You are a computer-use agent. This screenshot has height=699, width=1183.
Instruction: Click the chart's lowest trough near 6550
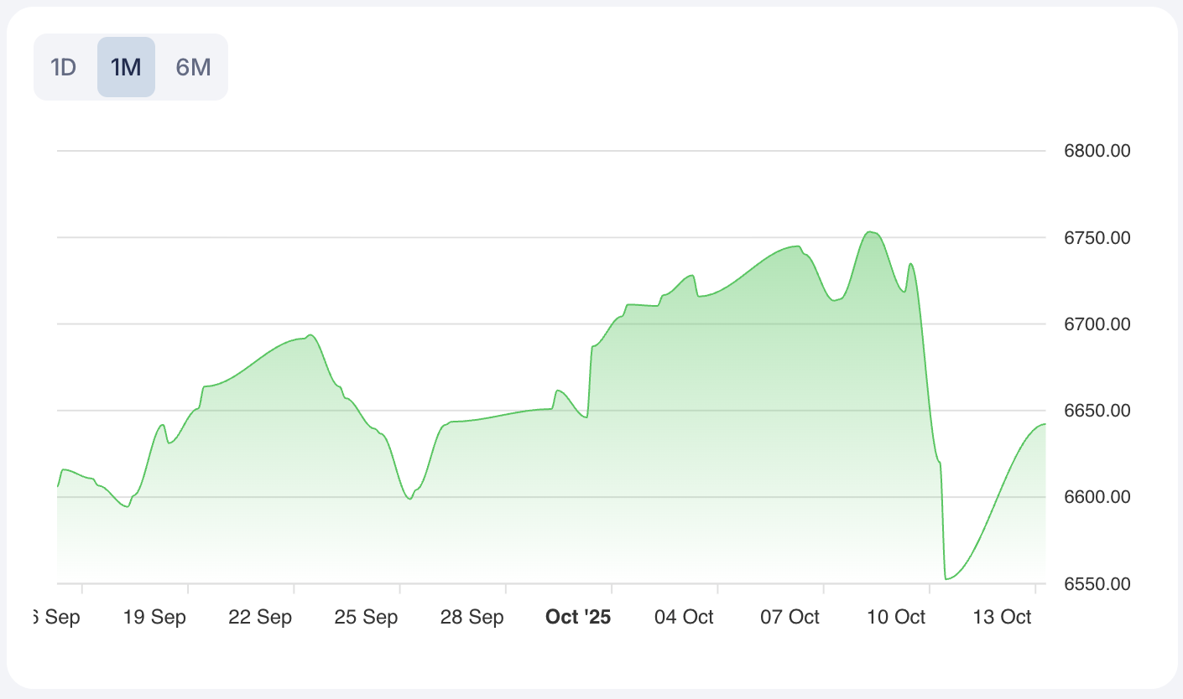point(947,578)
